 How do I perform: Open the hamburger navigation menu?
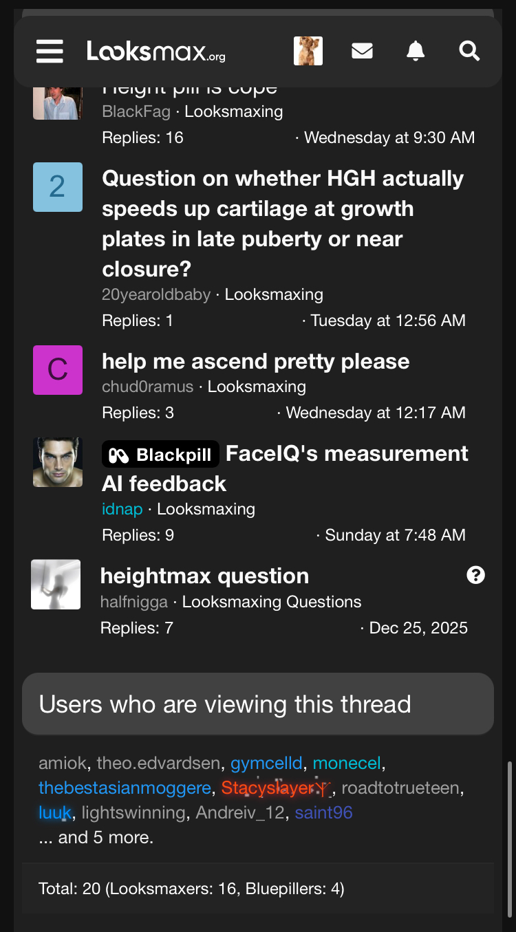[50, 51]
